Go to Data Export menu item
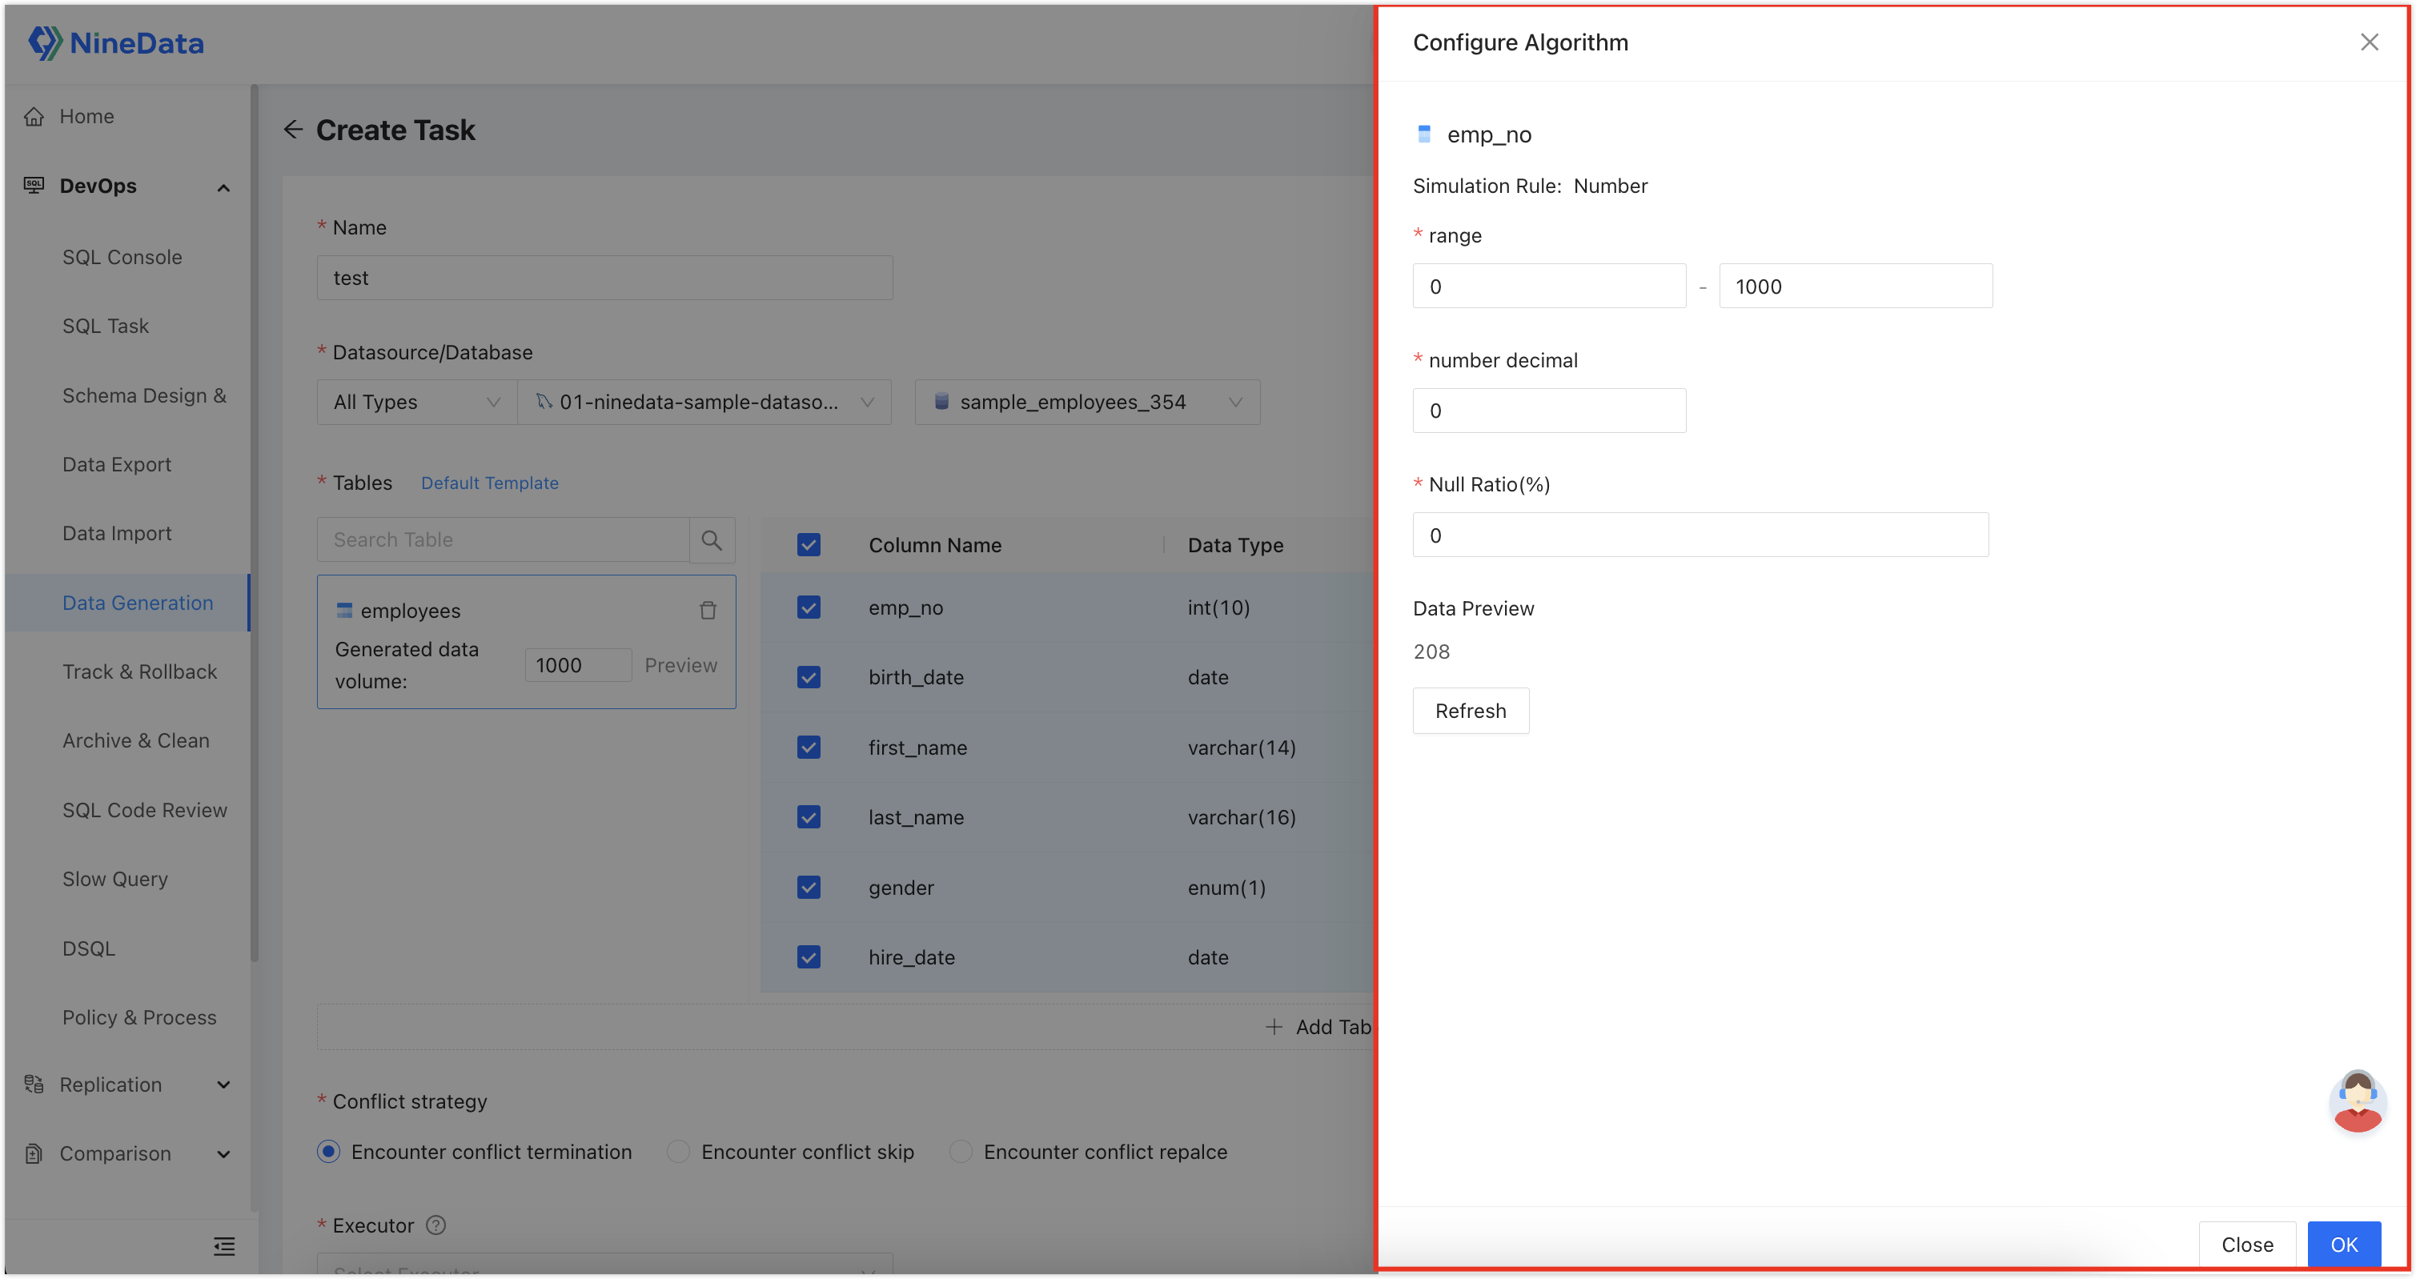This screenshot has width=2416, height=1279. point(116,465)
